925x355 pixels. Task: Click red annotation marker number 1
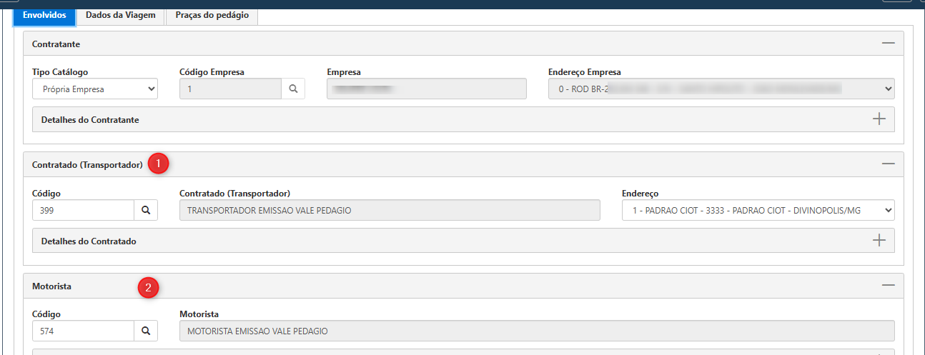tap(158, 164)
